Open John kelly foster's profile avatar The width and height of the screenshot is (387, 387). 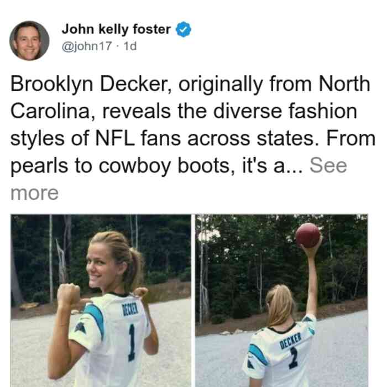click(29, 41)
